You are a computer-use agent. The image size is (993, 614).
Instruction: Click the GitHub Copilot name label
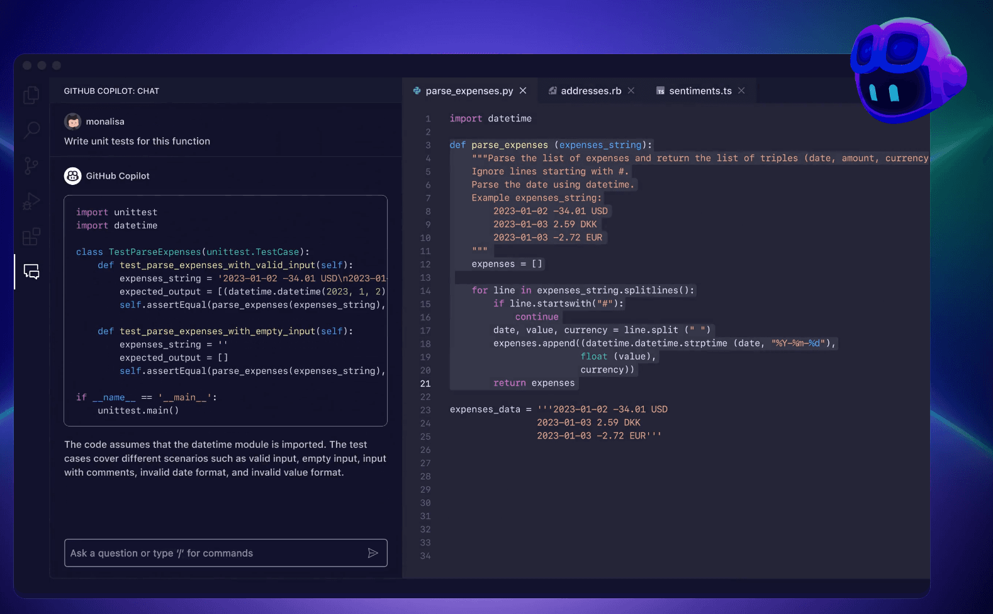[x=118, y=176]
